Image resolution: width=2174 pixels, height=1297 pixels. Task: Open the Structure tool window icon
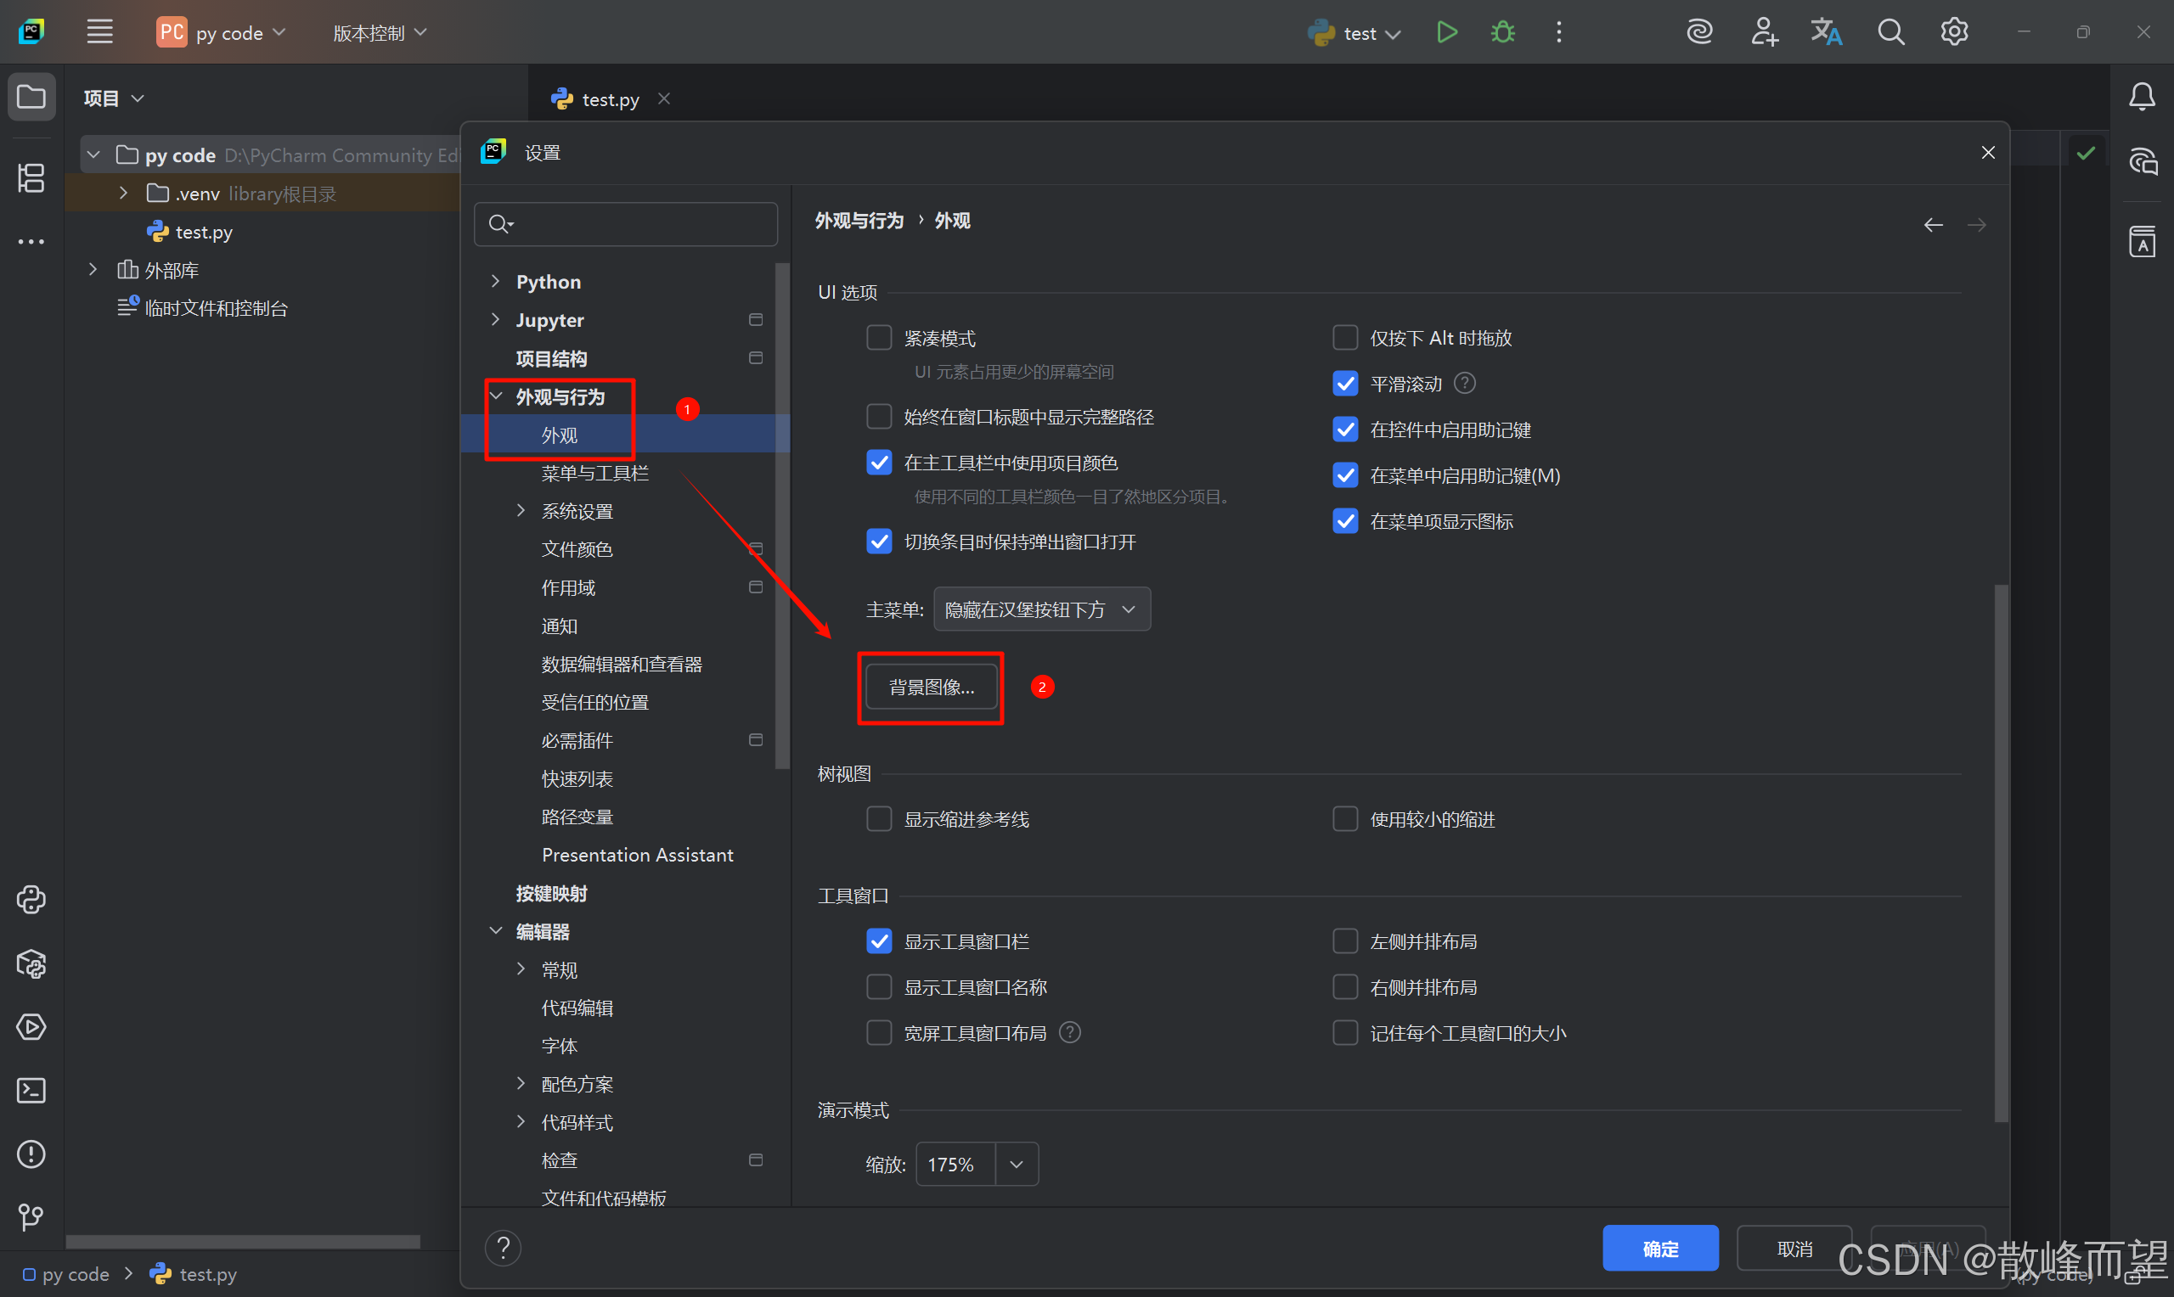point(31,178)
